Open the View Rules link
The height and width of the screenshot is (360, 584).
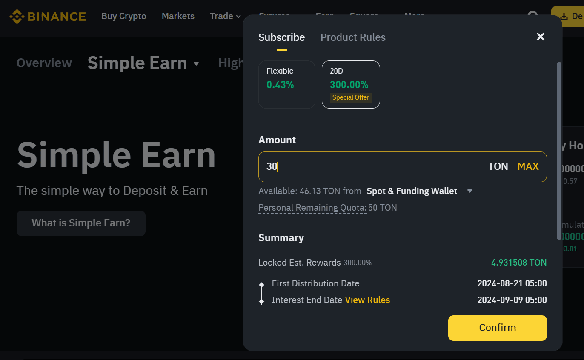[367, 300]
